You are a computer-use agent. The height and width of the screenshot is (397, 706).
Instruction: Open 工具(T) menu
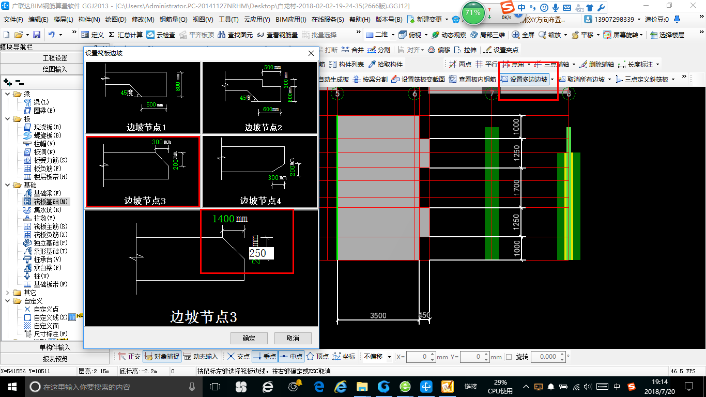pyautogui.click(x=228, y=19)
